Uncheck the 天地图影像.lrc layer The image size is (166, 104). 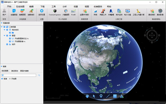click(10, 41)
